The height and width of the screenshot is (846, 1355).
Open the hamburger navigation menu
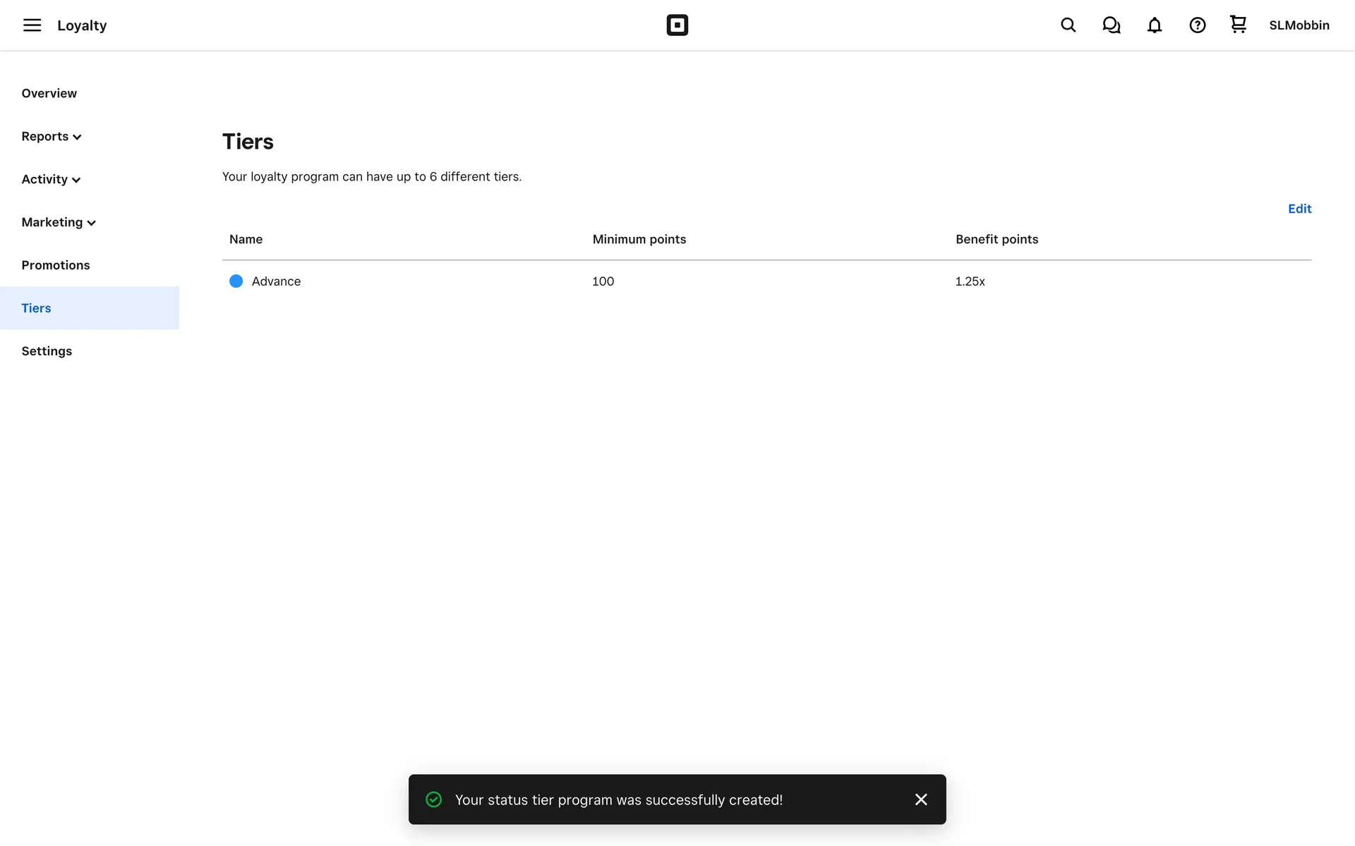click(x=32, y=25)
